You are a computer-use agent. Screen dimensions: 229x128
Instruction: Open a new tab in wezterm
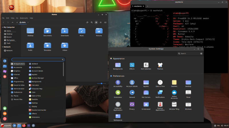click(x=147, y=6)
